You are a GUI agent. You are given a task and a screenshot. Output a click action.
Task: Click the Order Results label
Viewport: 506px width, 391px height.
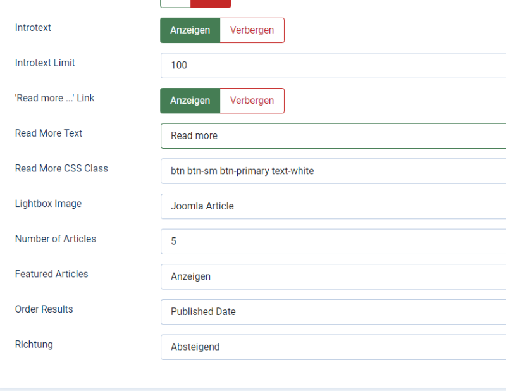pyautogui.click(x=44, y=309)
